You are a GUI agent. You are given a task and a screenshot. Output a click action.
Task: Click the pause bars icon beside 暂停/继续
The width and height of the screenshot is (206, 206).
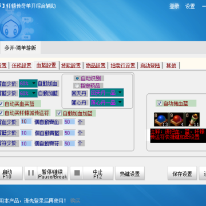[x=31, y=173]
